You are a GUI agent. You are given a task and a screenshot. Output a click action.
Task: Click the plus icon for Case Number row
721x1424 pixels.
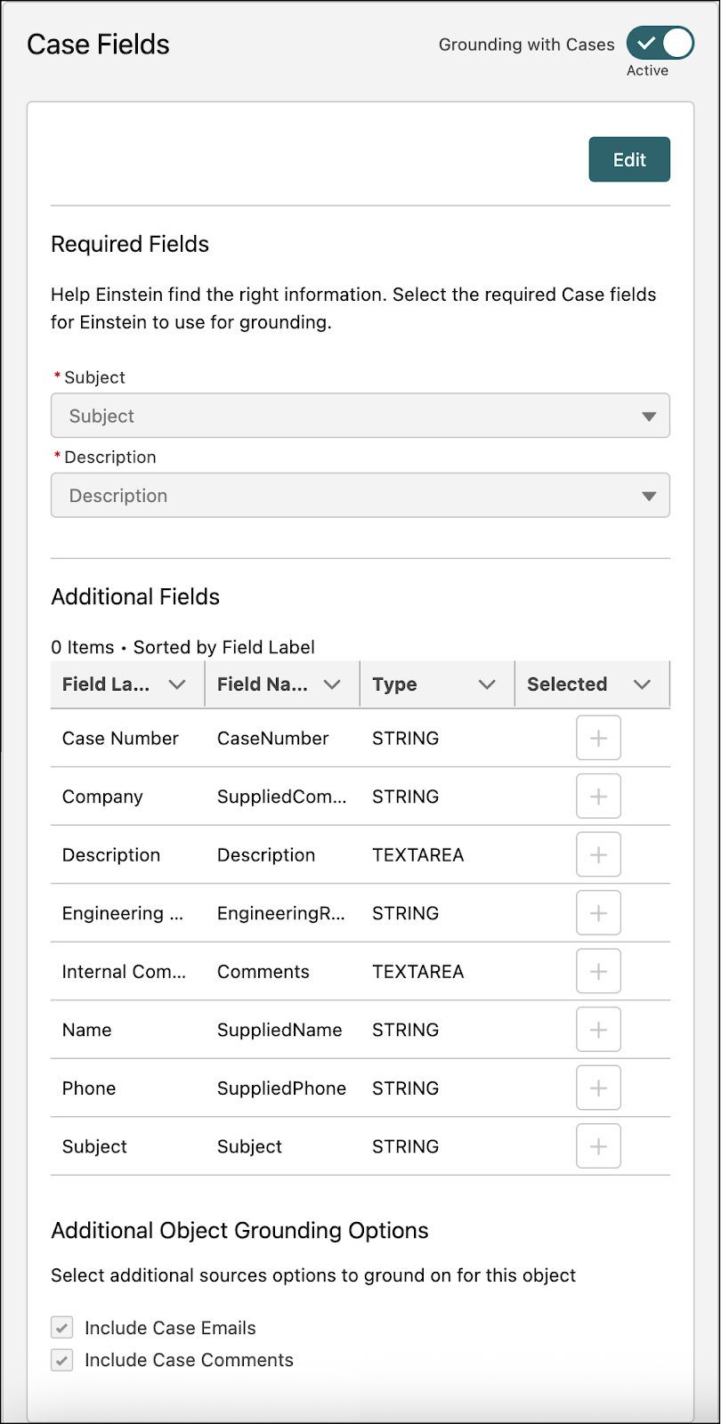[x=598, y=738]
